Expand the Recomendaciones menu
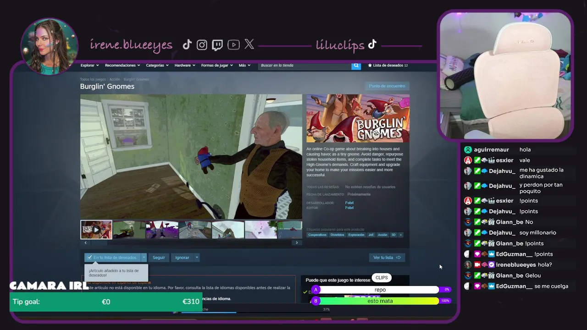The height and width of the screenshot is (330, 587). click(122, 66)
